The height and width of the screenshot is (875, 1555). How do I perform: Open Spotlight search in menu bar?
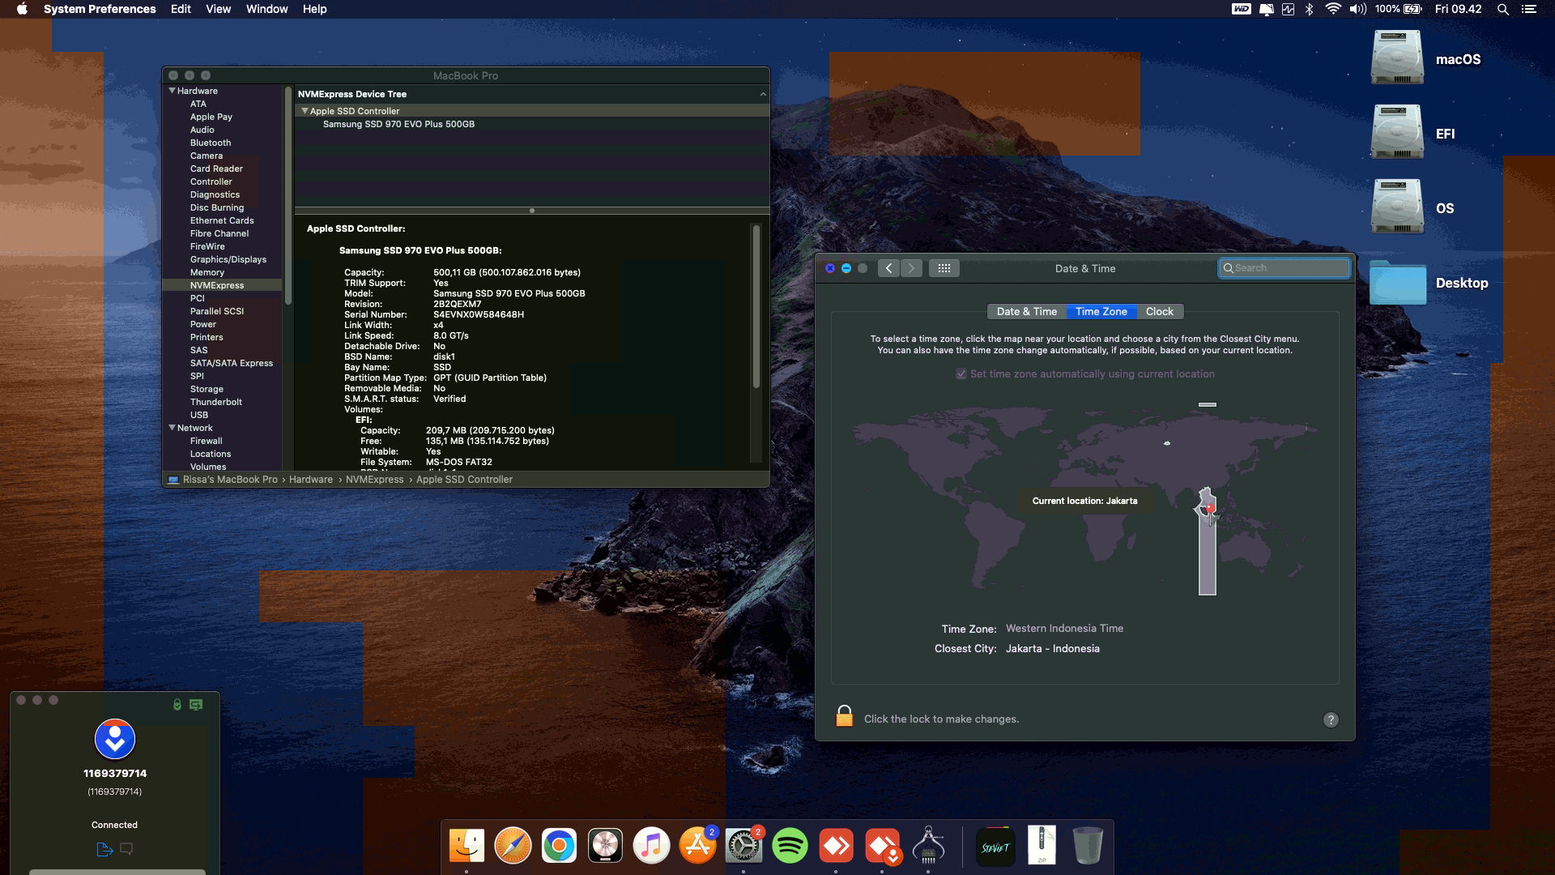[1503, 9]
